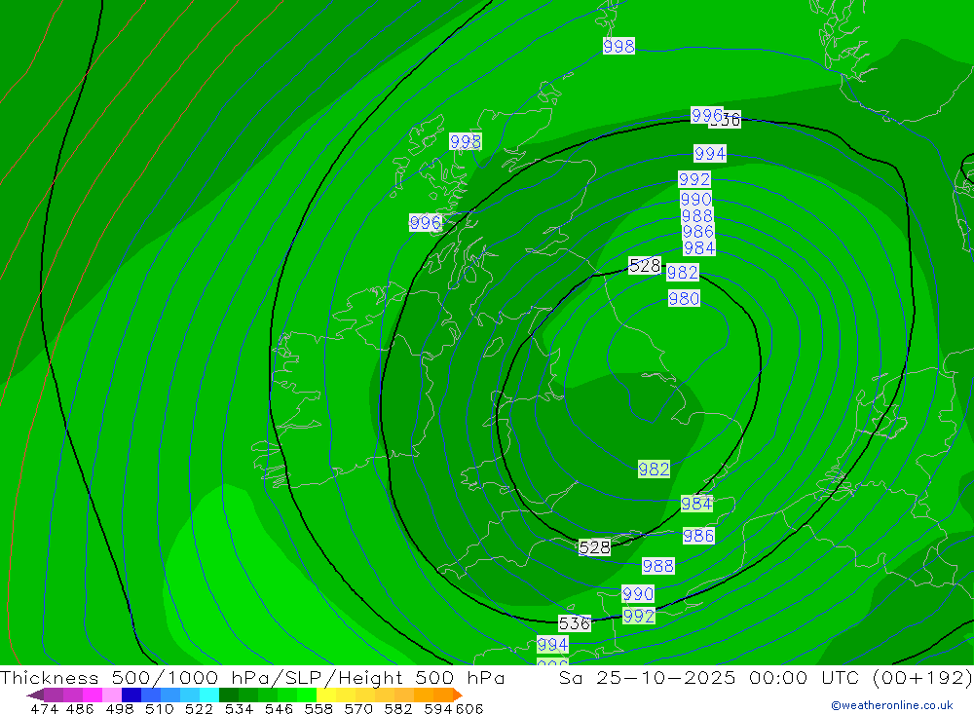Viewport: 974px width, 714px height.
Task: Click the 988 label above the 986 label in the stacked column
Action: pyautogui.click(x=697, y=215)
